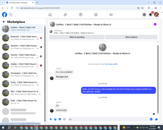This screenshot has height=130, width=163.
Task: Open the Gaming controller icon
Action: (x=111, y=15)
